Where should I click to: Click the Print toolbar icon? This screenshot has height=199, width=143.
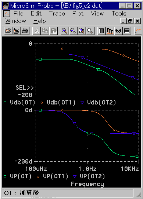[25, 31]
